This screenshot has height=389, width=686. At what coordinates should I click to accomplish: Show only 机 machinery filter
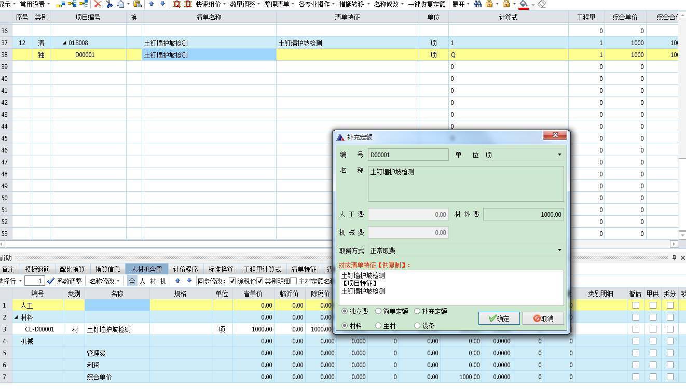[163, 281]
